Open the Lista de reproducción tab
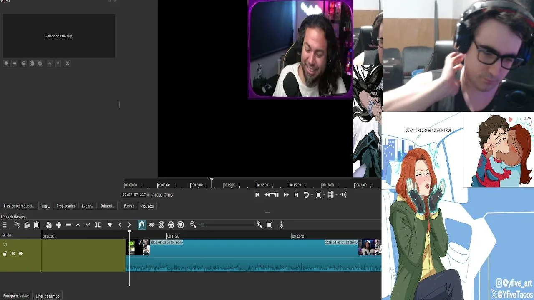534x300 pixels. [19, 206]
